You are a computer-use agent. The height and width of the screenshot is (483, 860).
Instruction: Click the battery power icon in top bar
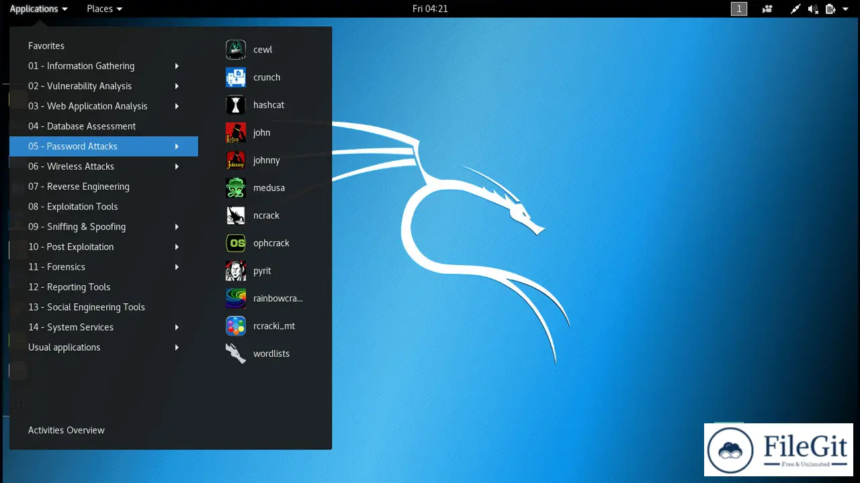click(830, 9)
